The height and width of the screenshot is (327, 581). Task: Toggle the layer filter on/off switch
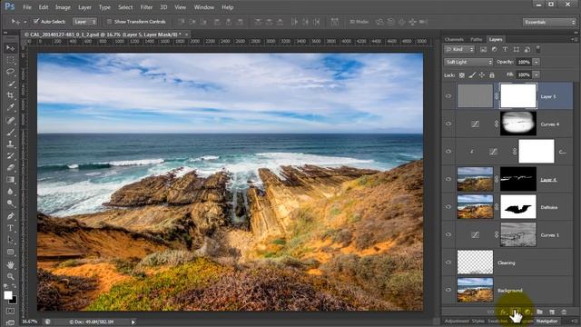pos(538,49)
